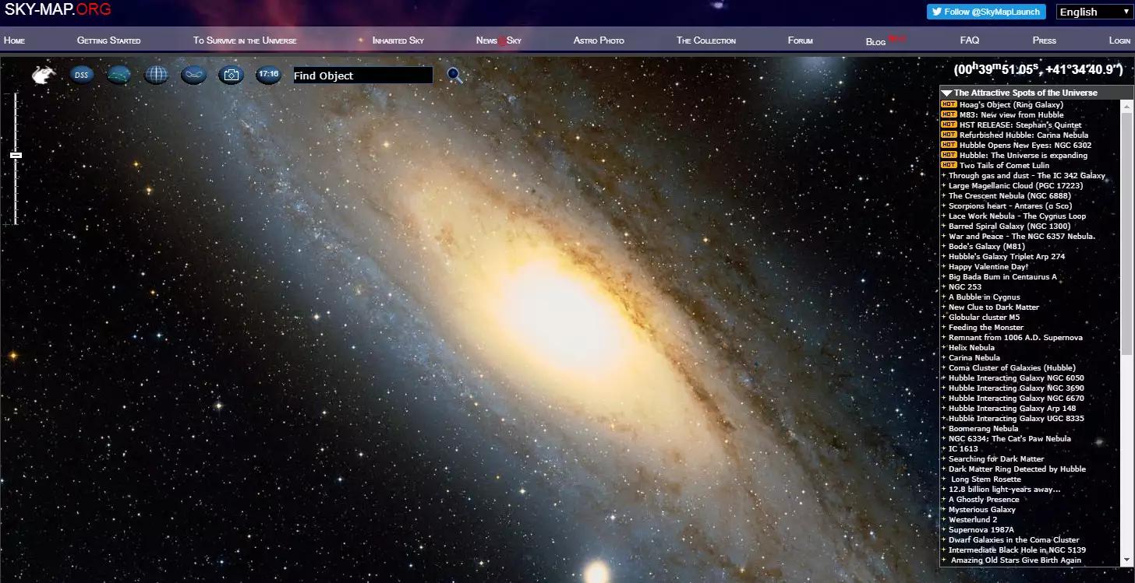This screenshot has height=583, width=1135.
Task: Open Feeding the Monster entry
Action: tap(986, 327)
